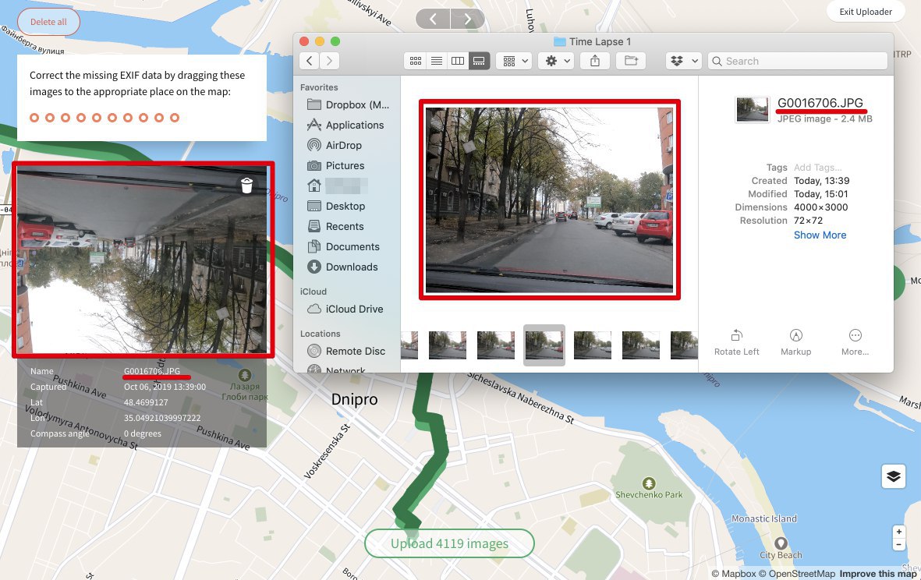
Task: Switch Finder to icon view
Action: pyautogui.click(x=416, y=61)
